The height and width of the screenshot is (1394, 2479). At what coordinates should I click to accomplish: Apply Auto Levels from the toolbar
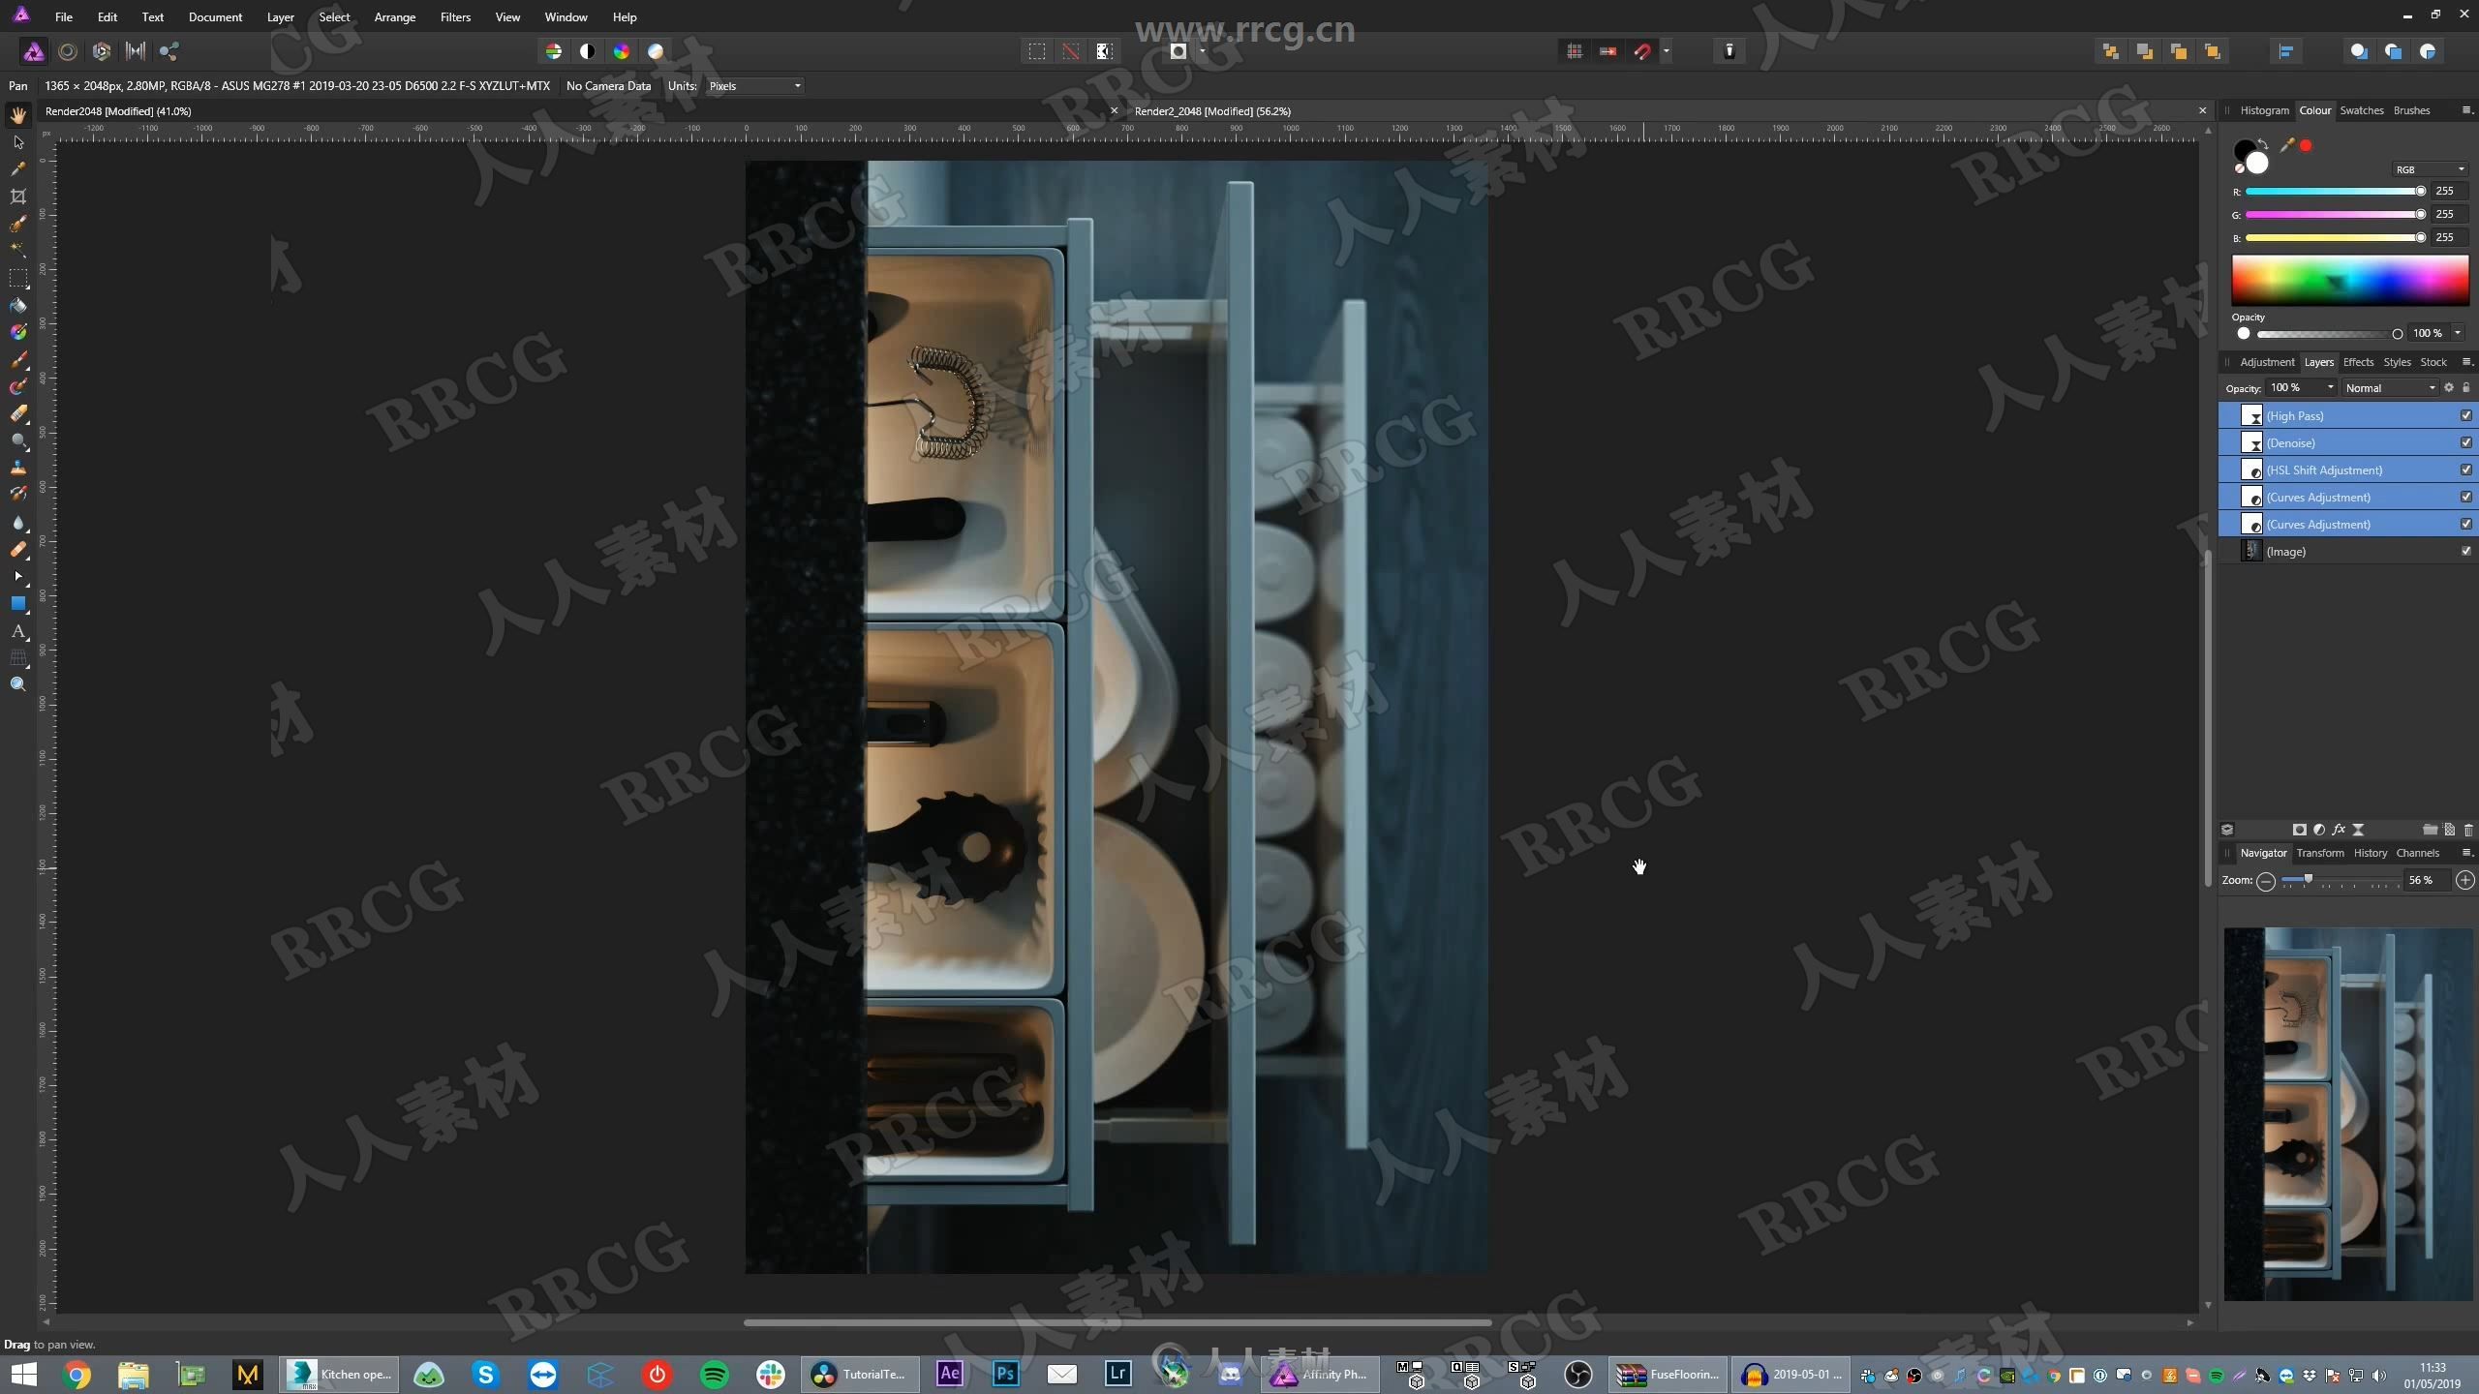pyautogui.click(x=554, y=51)
